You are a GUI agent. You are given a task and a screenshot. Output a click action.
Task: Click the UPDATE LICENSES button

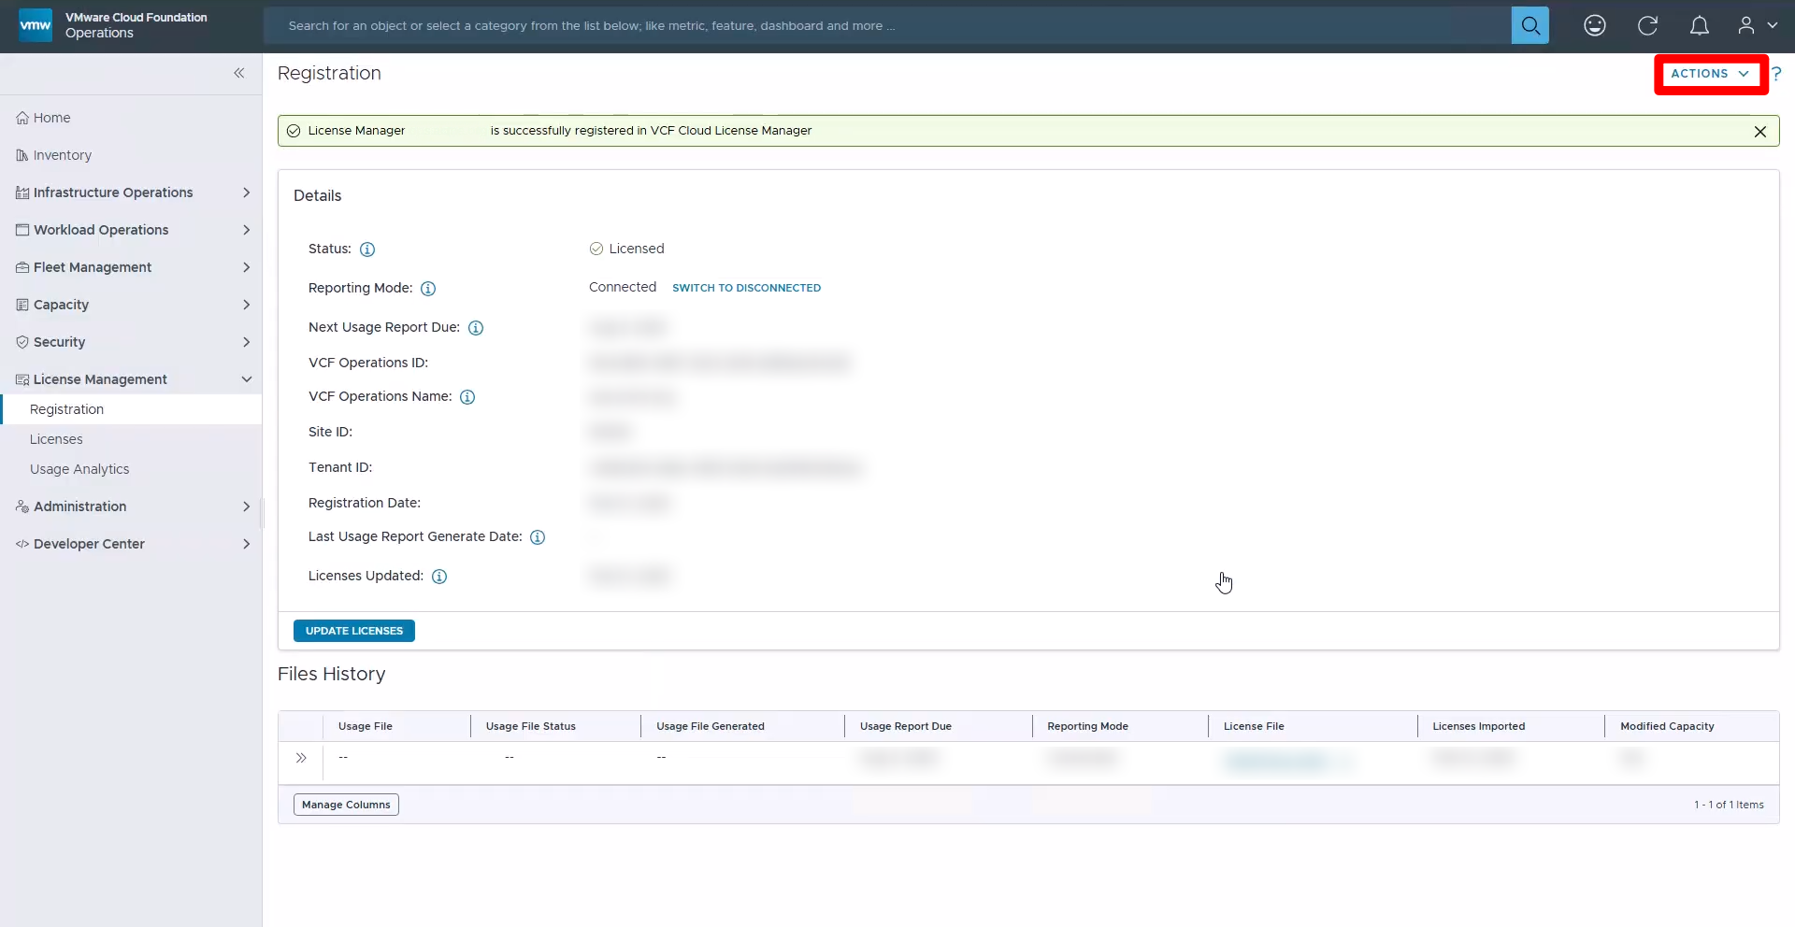[x=354, y=631]
